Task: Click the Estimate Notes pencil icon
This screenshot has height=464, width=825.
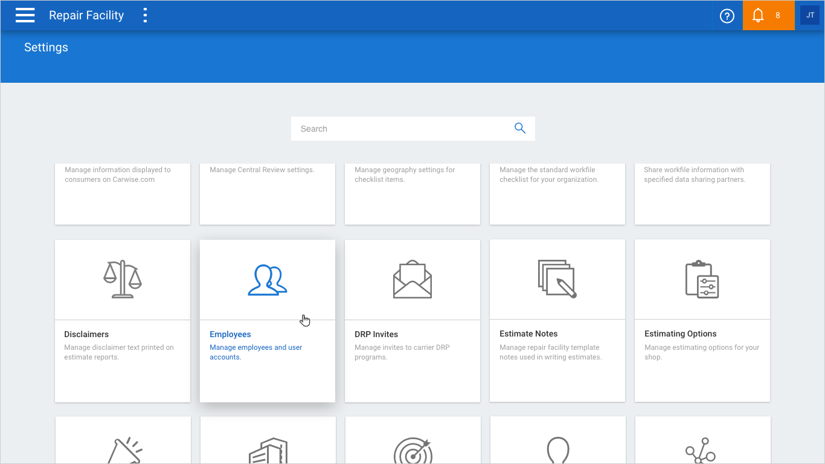Action: click(557, 279)
